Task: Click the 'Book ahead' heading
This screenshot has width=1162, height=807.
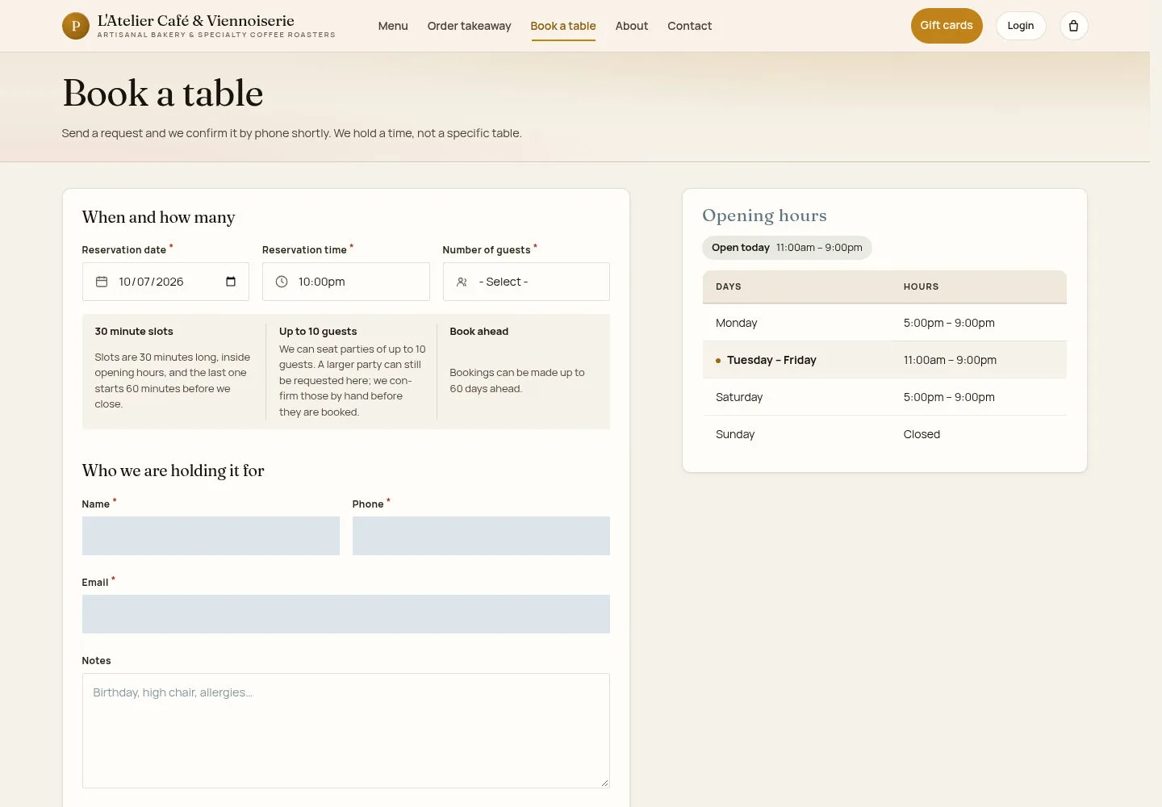Action: (x=479, y=332)
